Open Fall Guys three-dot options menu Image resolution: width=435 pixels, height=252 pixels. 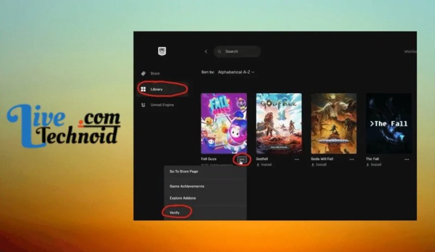(242, 159)
